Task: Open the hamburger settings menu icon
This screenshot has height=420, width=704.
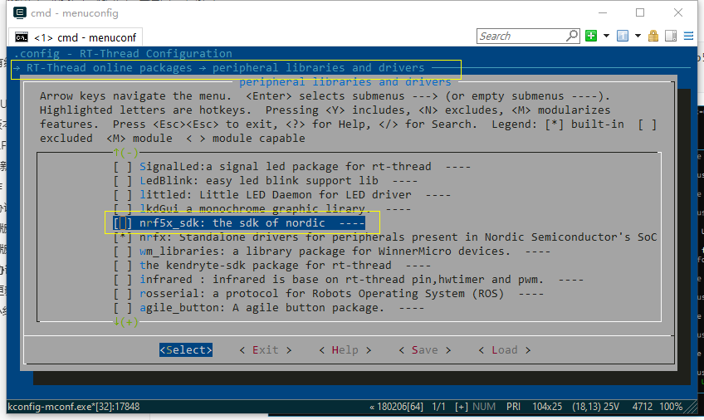Action: pyautogui.click(x=688, y=36)
